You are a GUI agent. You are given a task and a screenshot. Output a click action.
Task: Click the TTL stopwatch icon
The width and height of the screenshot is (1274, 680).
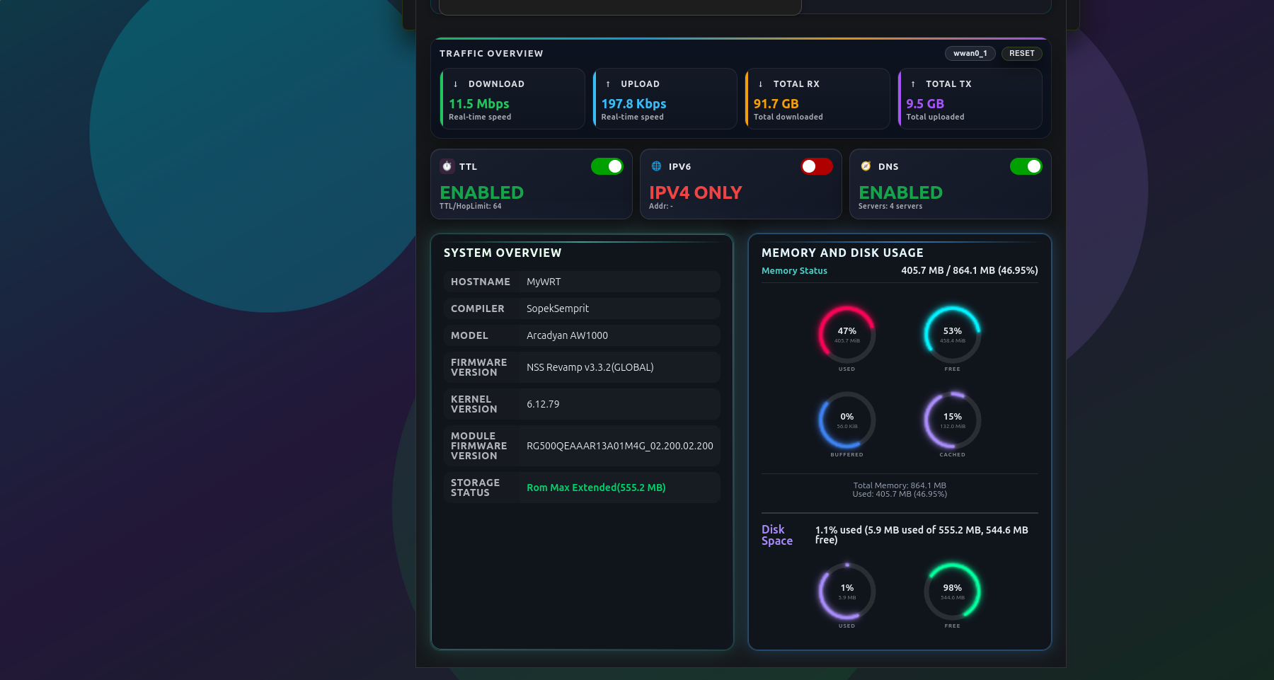(447, 166)
